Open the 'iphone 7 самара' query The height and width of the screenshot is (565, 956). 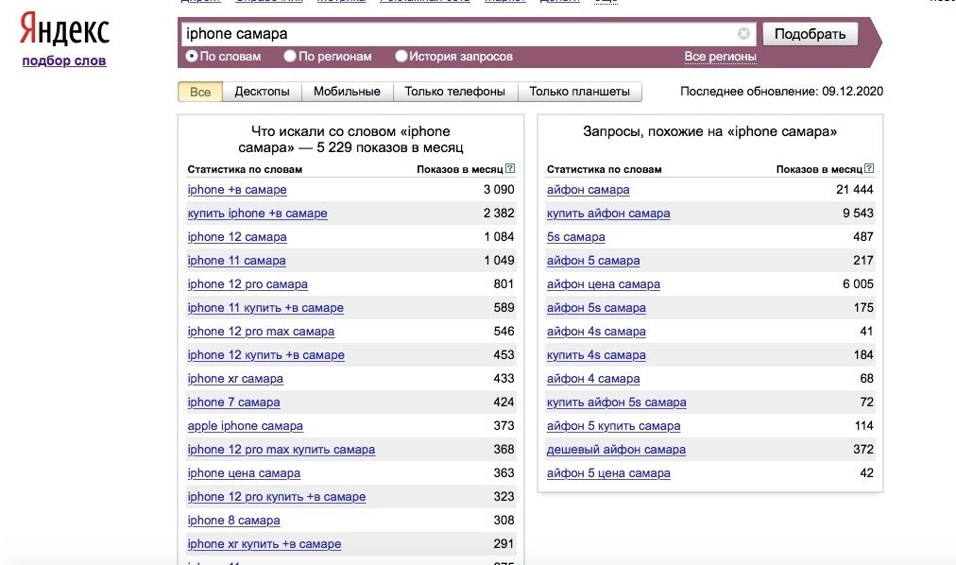point(234,402)
